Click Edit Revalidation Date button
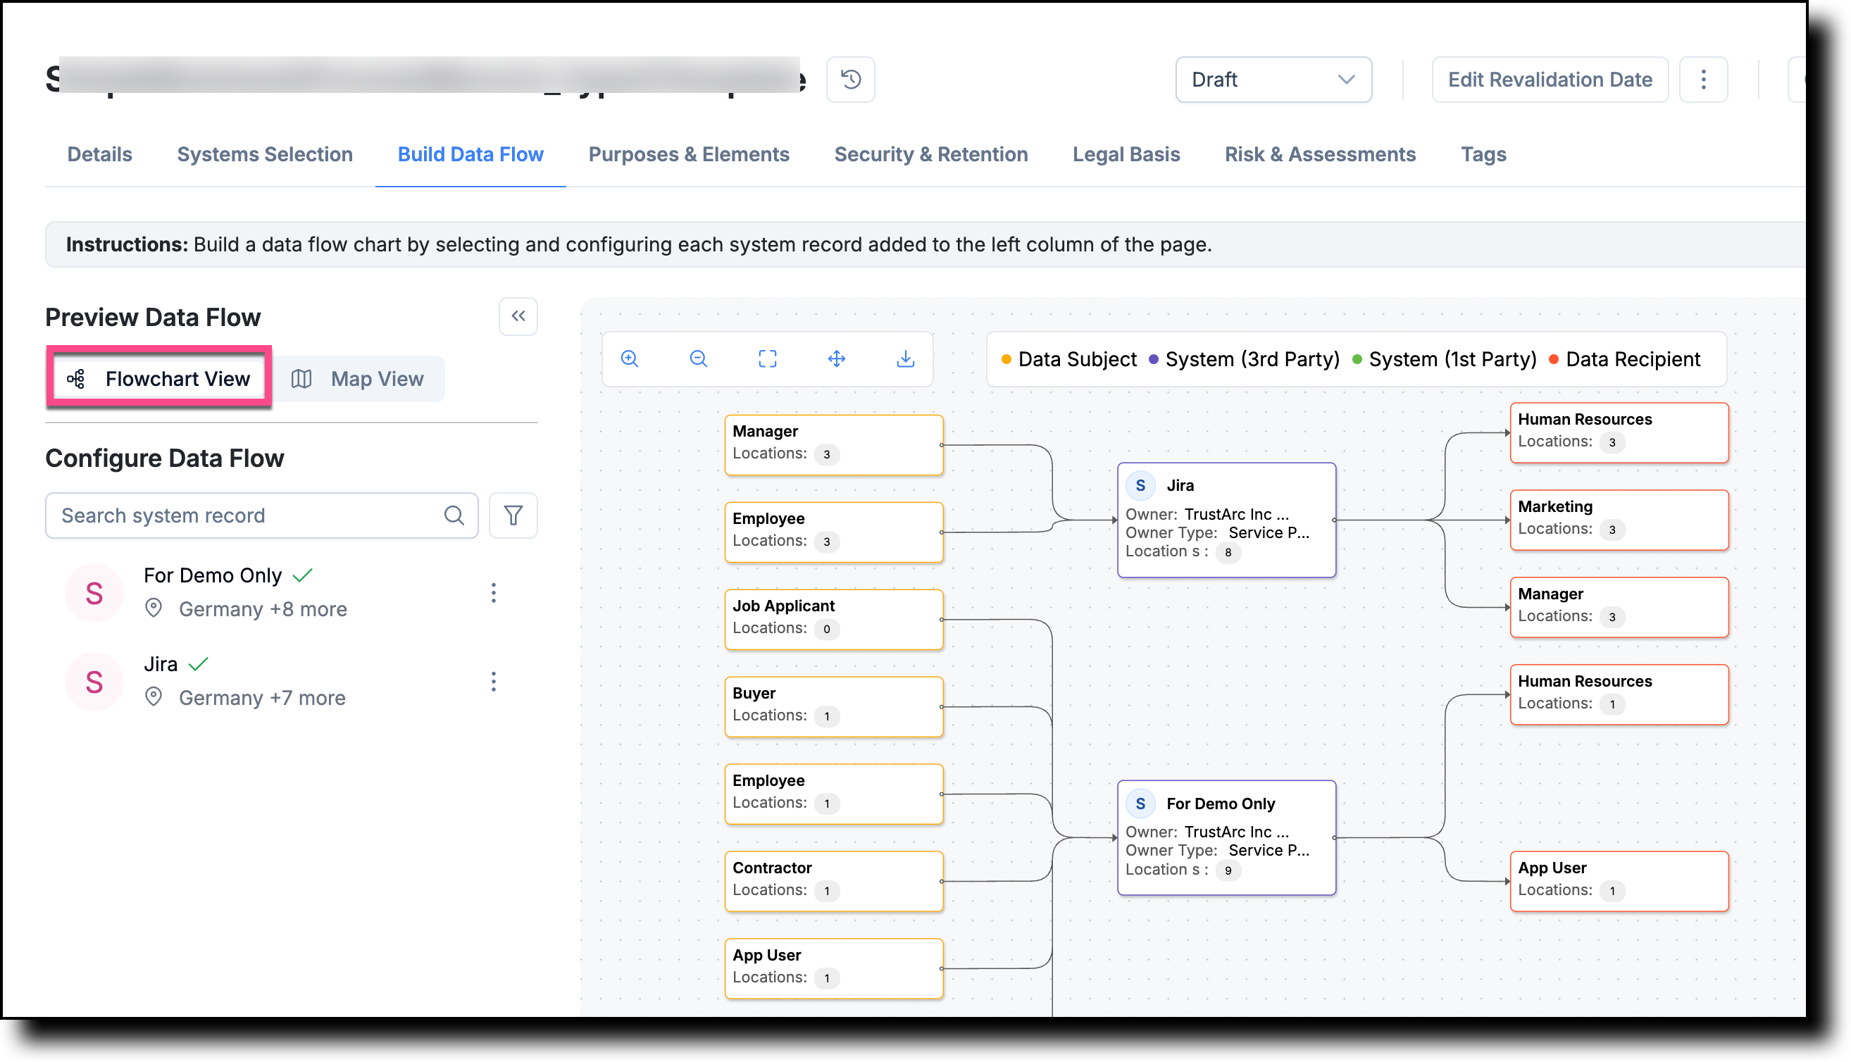The height and width of the screenshot is (1062, 1851). (1549, 79)
